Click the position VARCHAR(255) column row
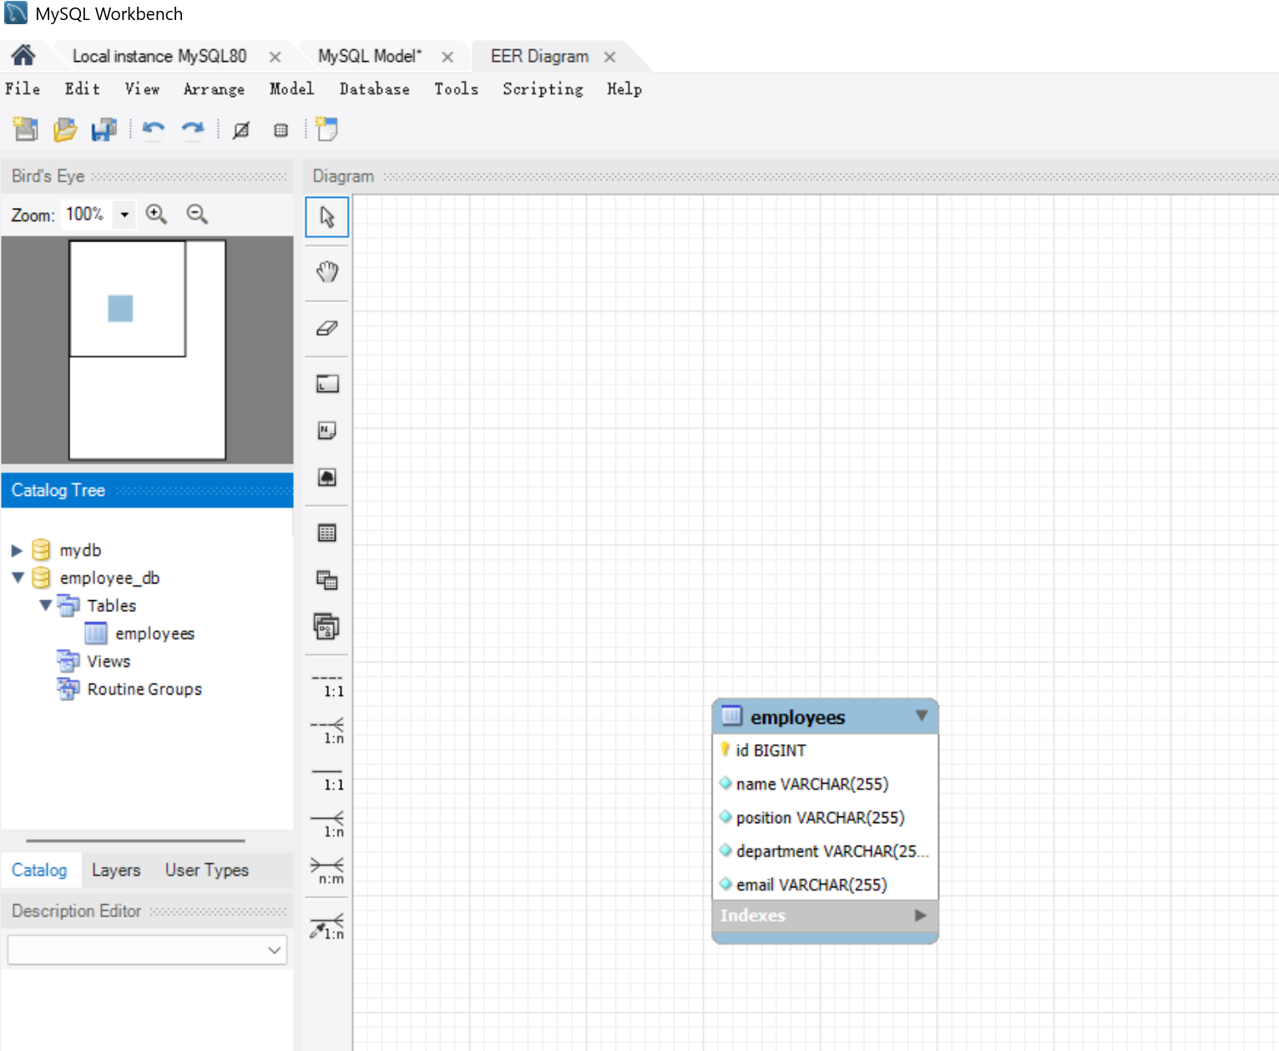This screenshot has width=1279, height=1051. tap(825, 817)
